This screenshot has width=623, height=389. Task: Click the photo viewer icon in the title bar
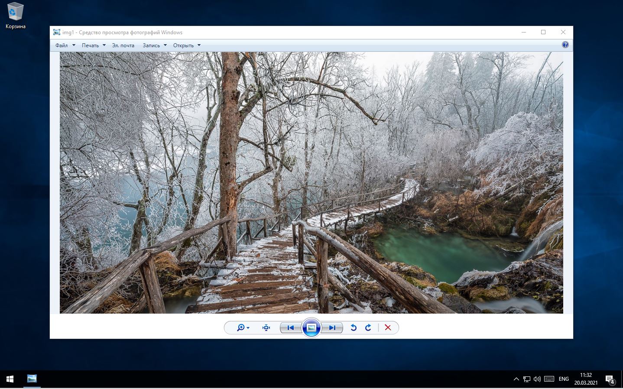click(57, 32)
